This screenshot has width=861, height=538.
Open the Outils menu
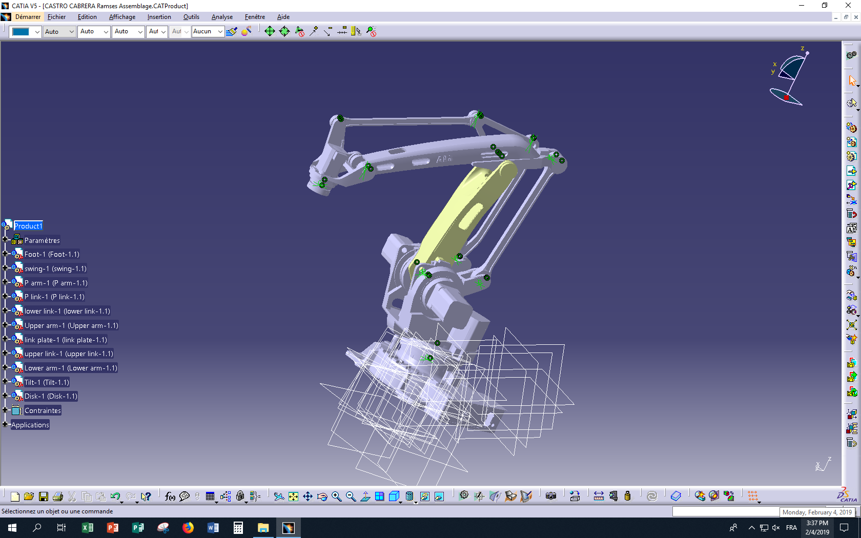pos(191,17)
